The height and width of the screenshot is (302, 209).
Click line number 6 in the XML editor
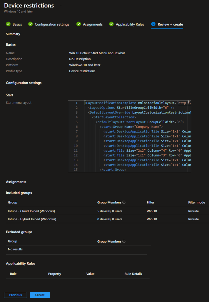point(76,127)
